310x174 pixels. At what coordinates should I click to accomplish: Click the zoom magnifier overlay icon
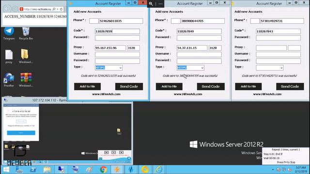(x=151, y=3)
